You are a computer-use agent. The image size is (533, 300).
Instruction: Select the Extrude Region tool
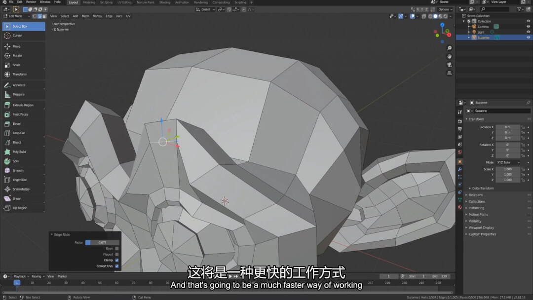point(24,105)
